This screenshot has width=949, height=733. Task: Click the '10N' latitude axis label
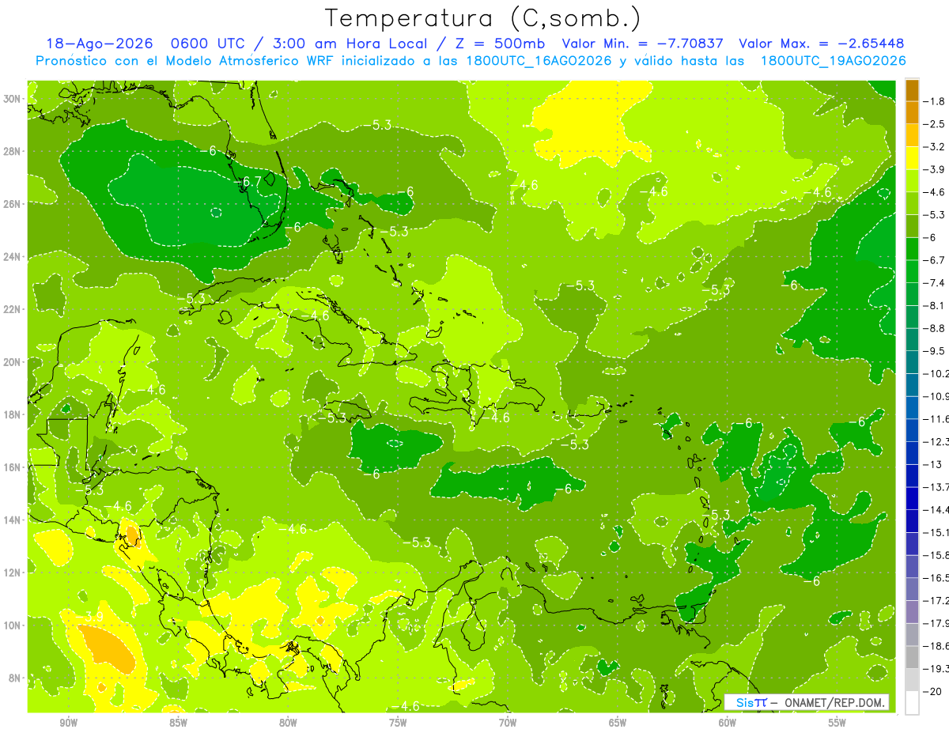pos(13,625)
